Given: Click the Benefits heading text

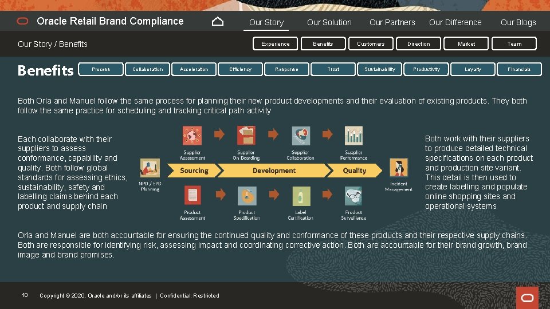Looking at the screenshot, I should (46, 70).
